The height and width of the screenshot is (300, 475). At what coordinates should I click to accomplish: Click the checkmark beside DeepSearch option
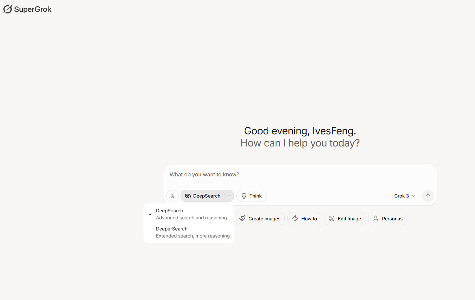point(150,214)
